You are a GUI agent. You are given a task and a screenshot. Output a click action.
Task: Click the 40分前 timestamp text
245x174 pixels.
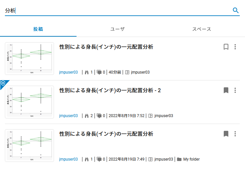(x=115, y=72)
